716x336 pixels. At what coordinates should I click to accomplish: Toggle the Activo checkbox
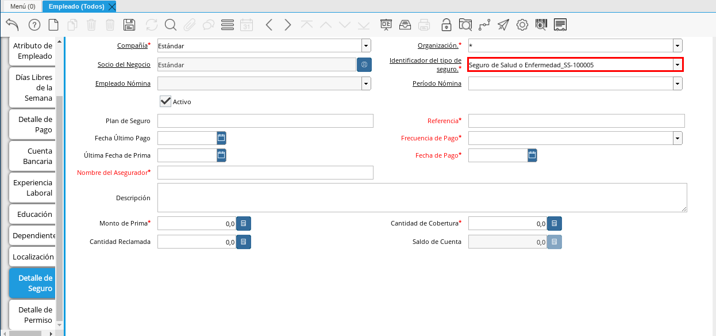(x=165, y=101)
